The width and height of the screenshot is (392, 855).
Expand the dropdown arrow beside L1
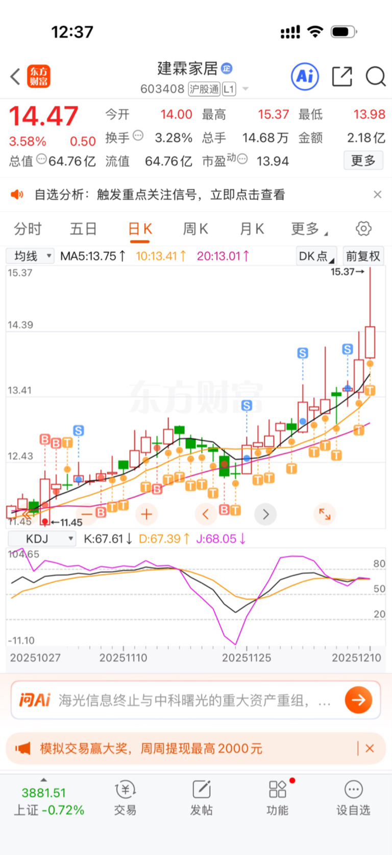pyautogui.click(x=246, y=89)
